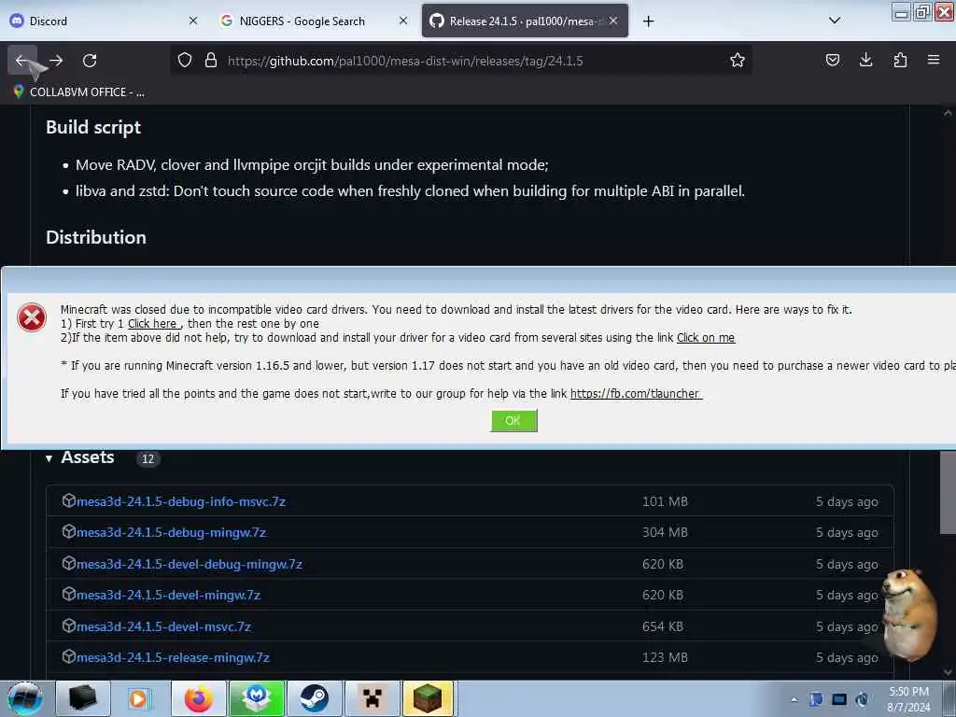This screenshot has height=717, width=956.
Task: Open the black box app in taskbar
Action: 83,698
